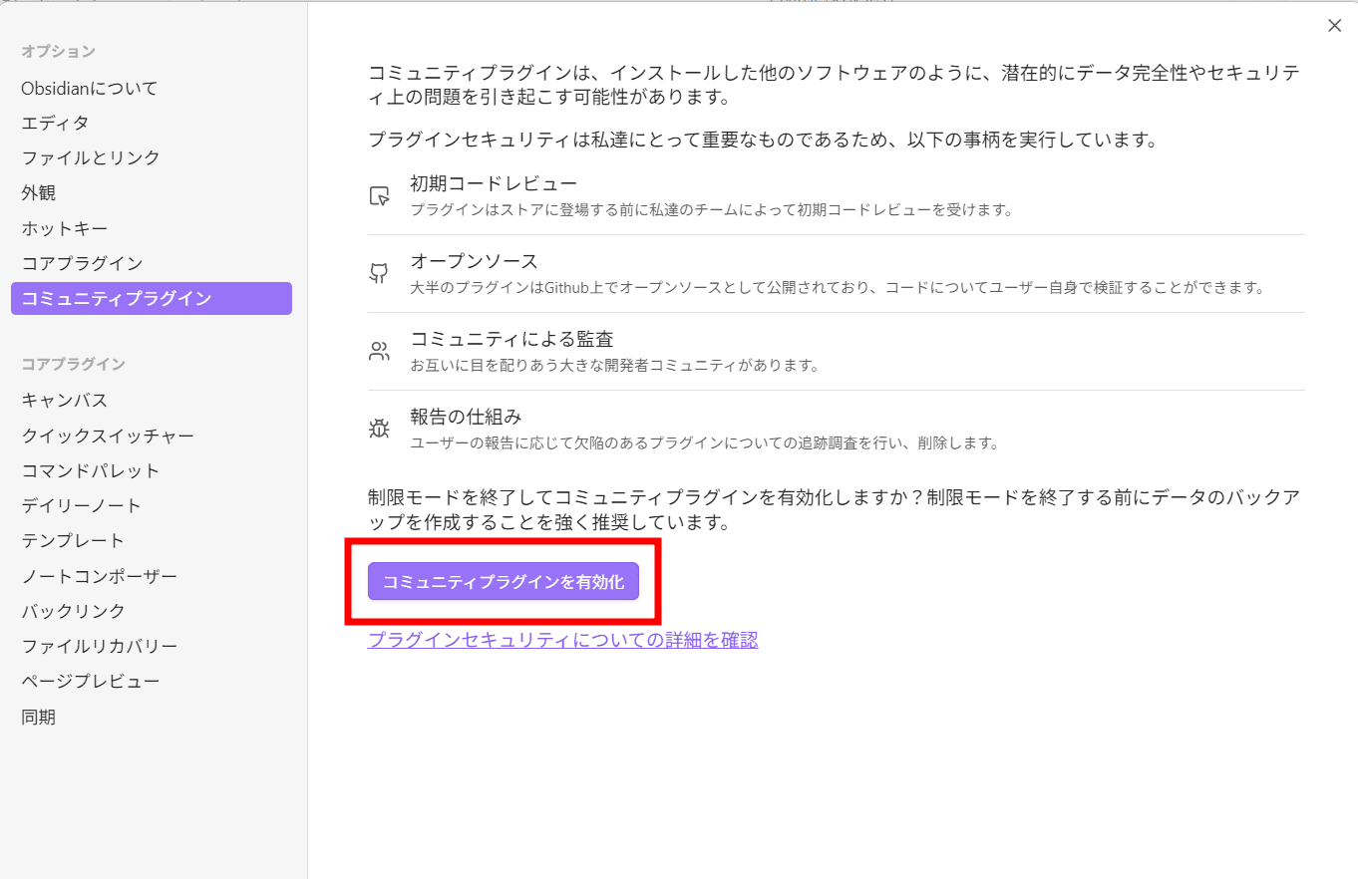This screenshot has height=879, width=1358.
Task: Click コミュニティプラグインを有効化 button
Action: coord(503,582)
